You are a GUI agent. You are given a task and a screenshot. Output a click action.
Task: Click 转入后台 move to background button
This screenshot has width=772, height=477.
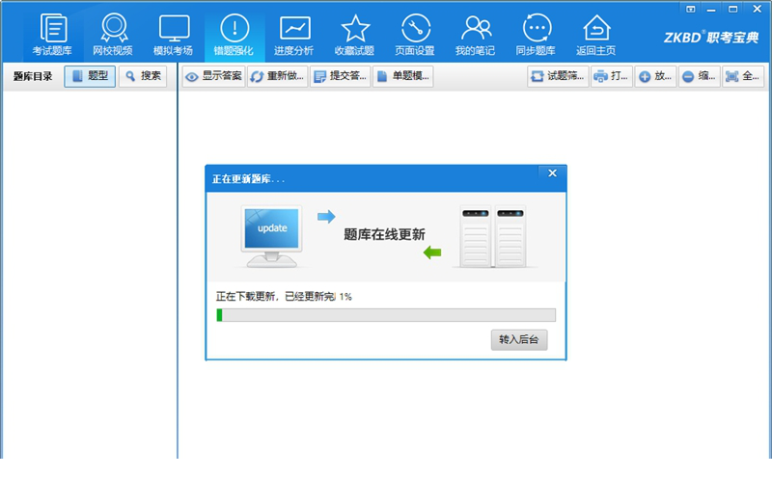[519, 340]
